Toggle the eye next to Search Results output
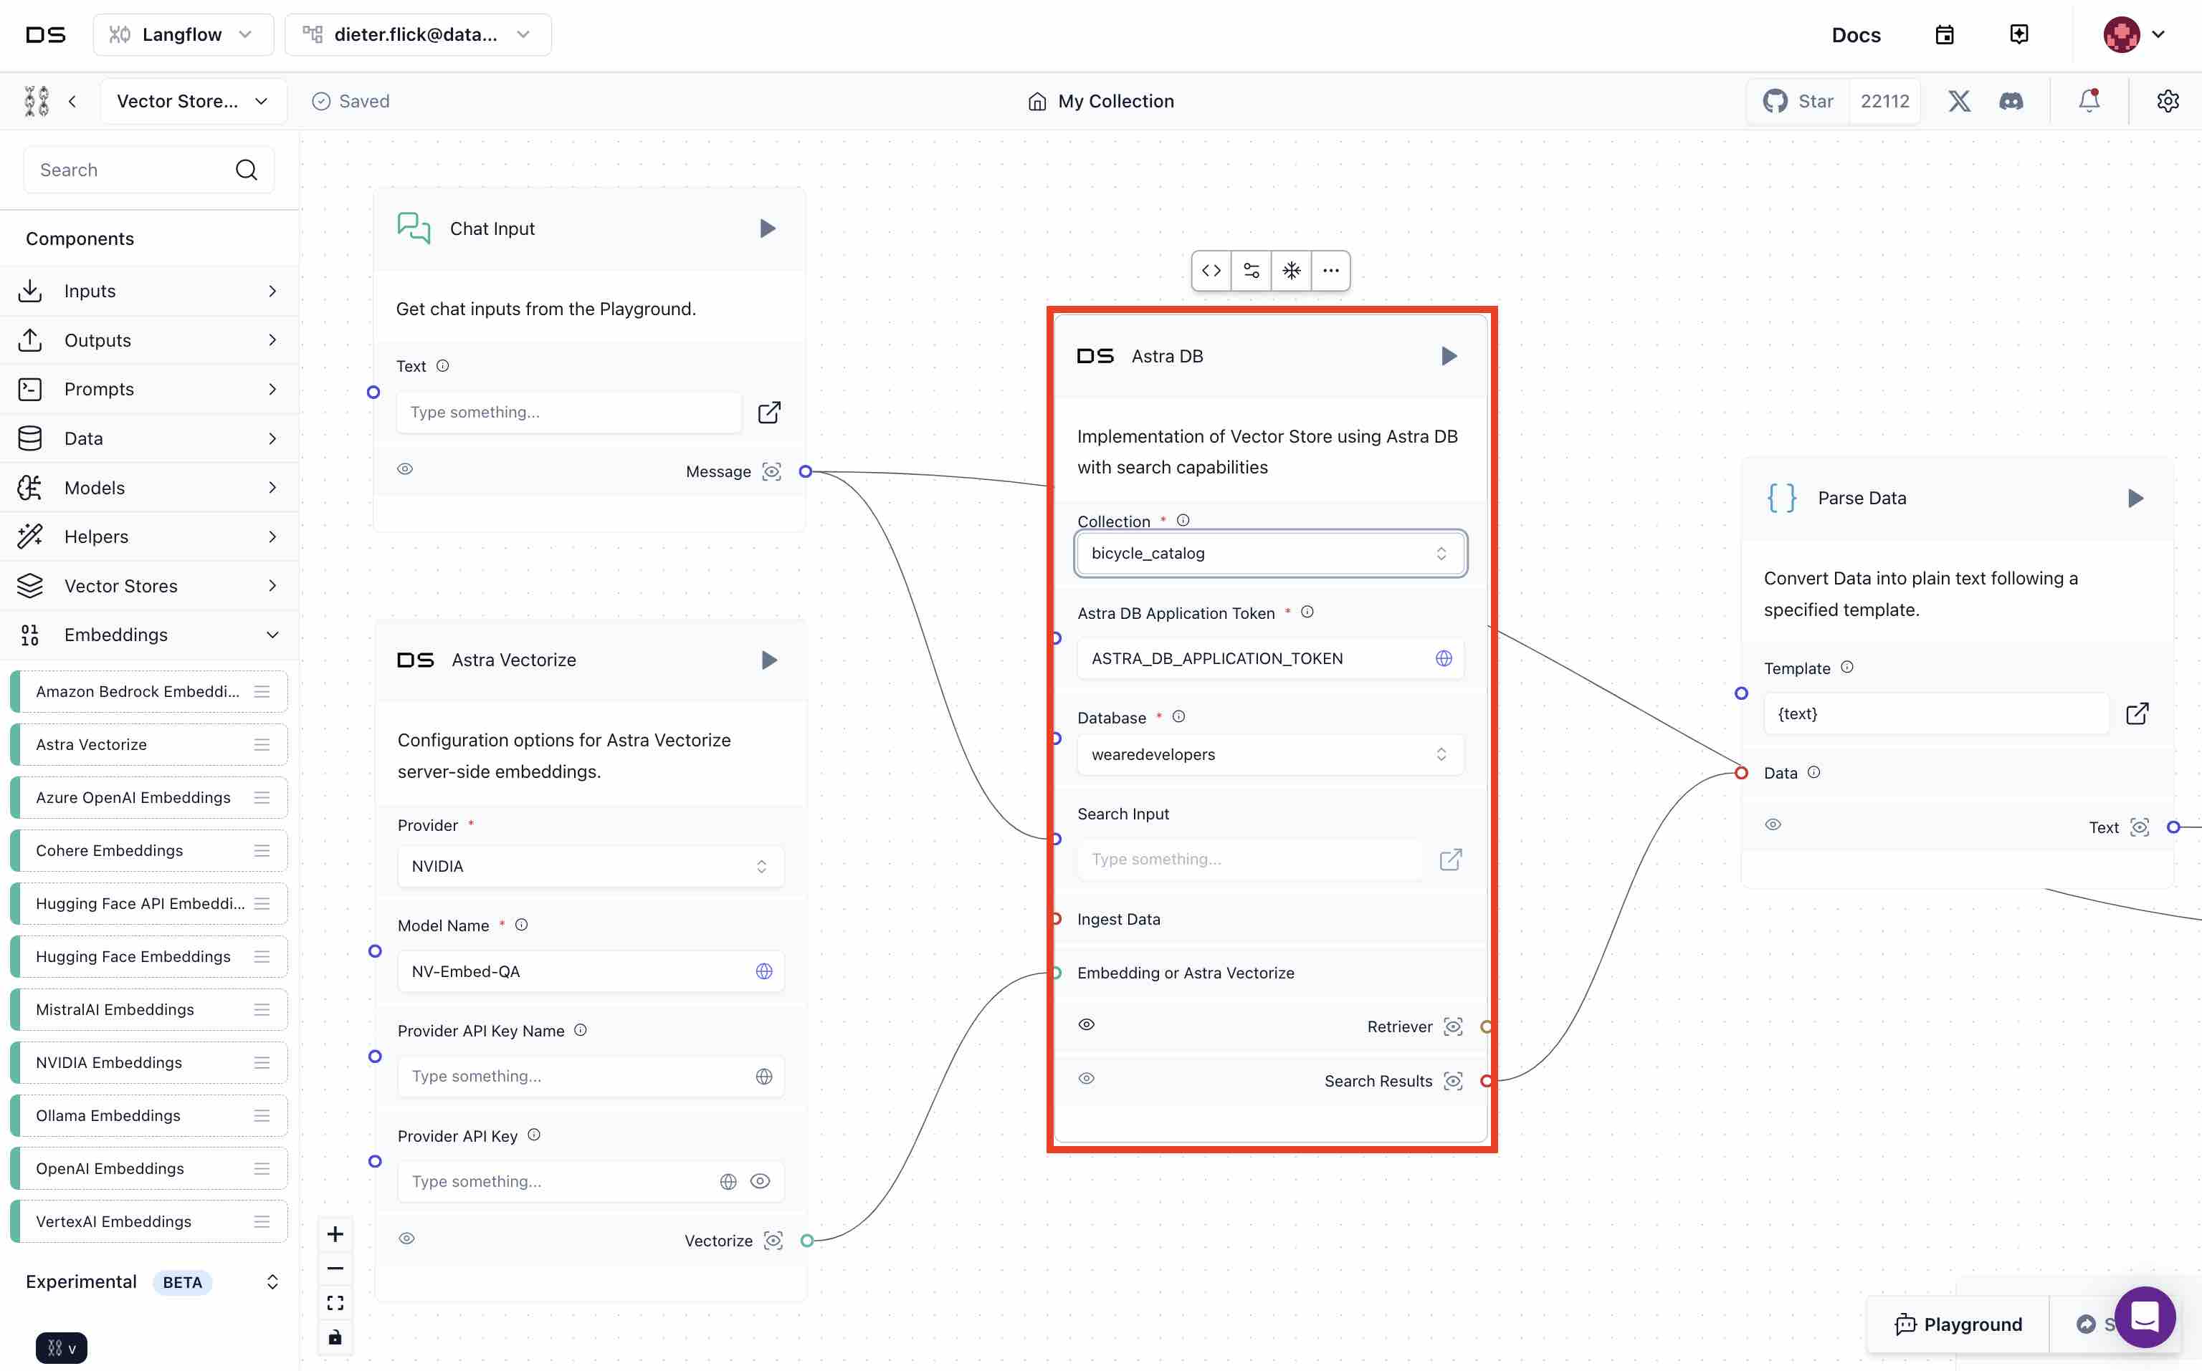The width and height of the screenshot is (2202, 1371). 1086,1078
